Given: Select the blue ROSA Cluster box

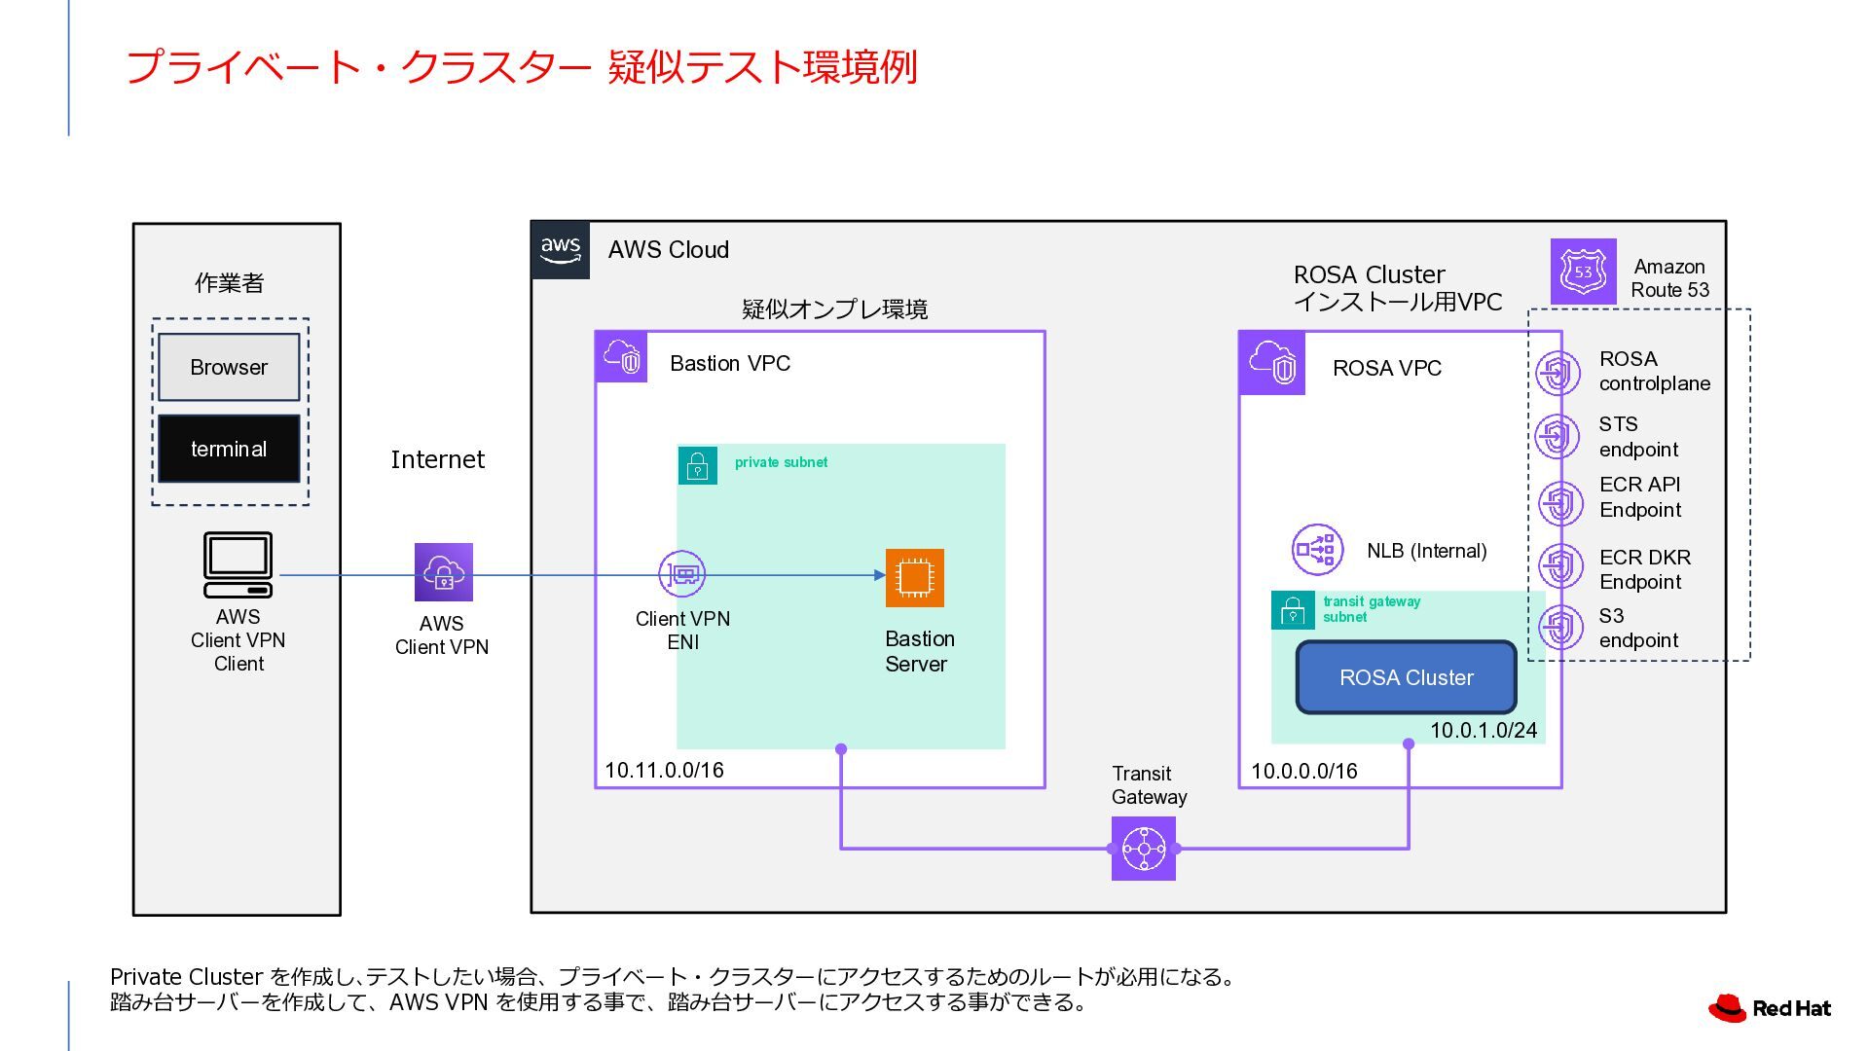Looking at the screenshot, I should coord(1406,677).
